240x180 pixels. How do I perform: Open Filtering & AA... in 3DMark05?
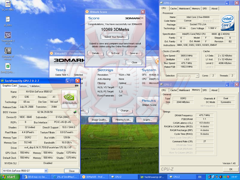pos(123,120)
